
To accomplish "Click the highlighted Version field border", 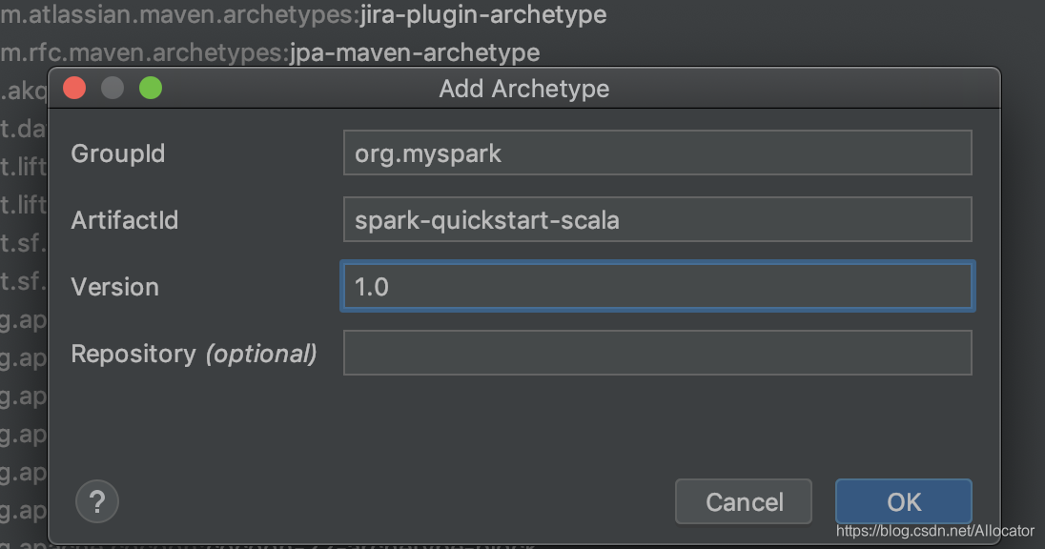I will tap(657, 264).
